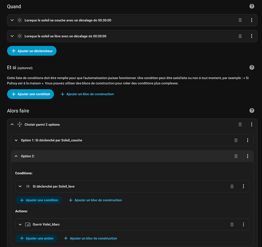Open three-dot menu of sunrise trigger

(252, 36)
